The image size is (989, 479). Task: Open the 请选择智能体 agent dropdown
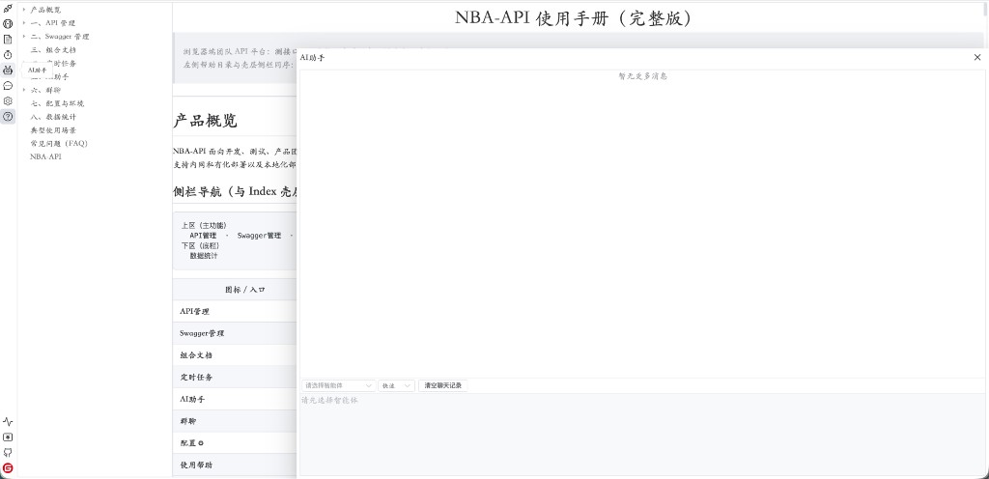click(338, 385)
